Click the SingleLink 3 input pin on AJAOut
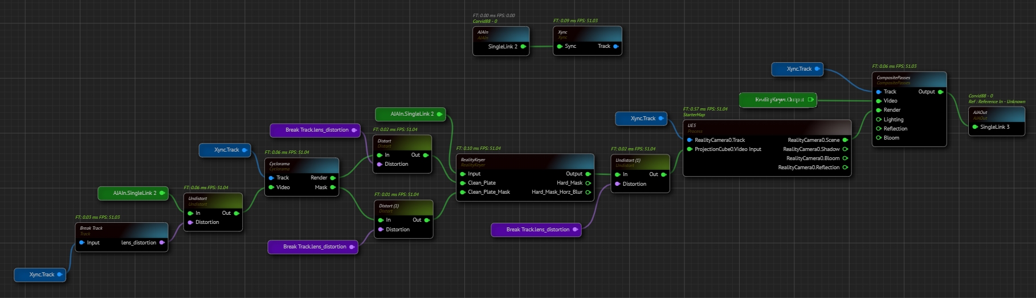Image resolution: width=1036 pixels, height=298 pixels. click(975, 127)
